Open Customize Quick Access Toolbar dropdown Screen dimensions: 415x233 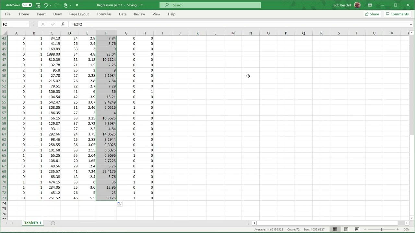(77, 5)
